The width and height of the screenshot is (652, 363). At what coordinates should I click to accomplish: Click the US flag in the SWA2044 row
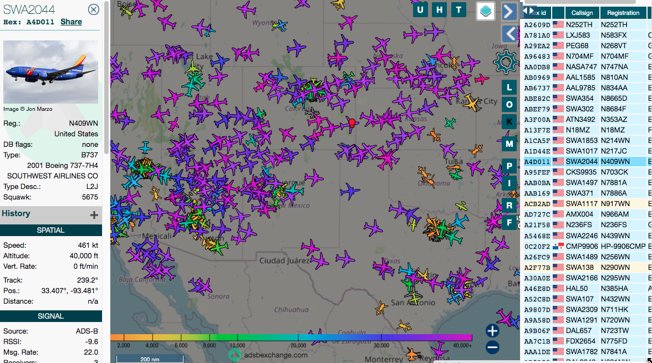point(558,161)
